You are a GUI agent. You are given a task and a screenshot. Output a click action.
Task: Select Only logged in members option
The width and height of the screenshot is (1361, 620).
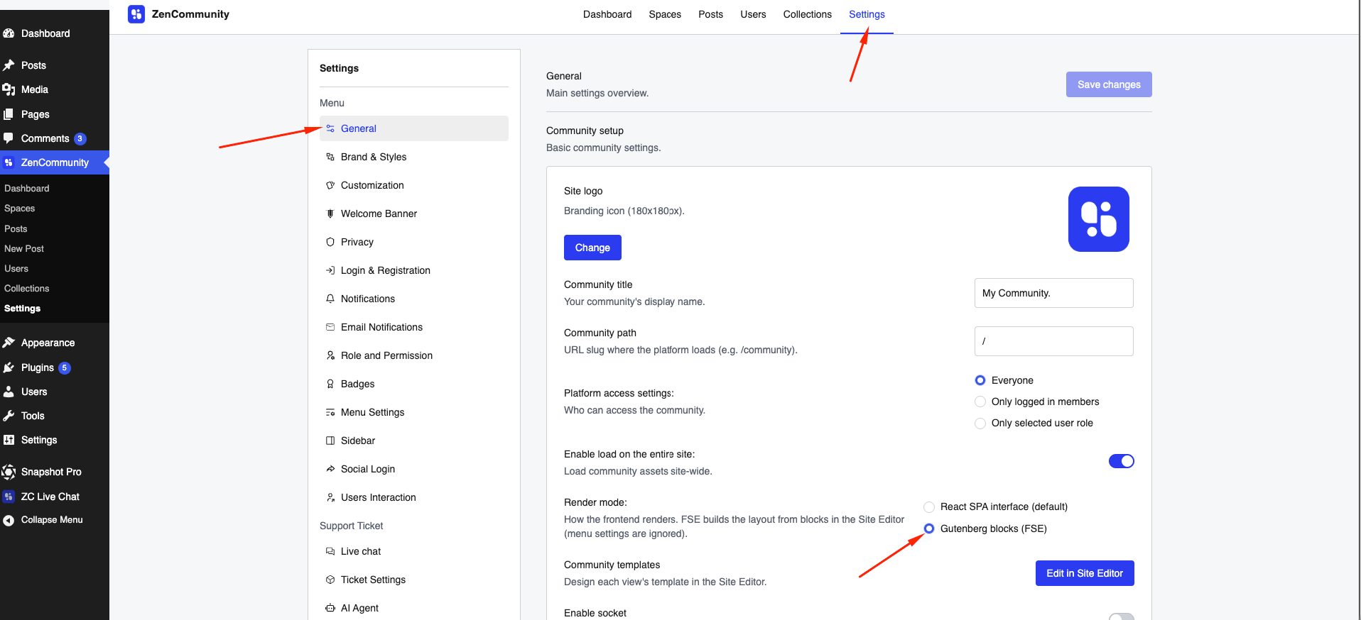[x=980, y=402]
